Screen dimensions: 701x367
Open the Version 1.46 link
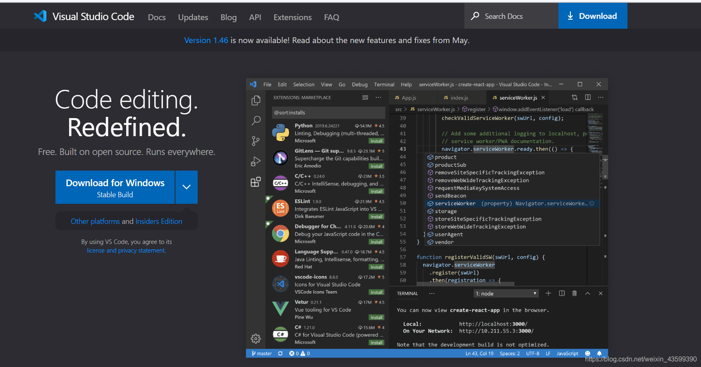pos(206,40)
